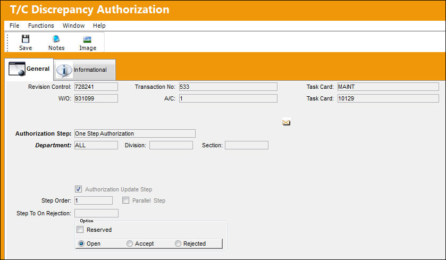Screen dimensions: 446x260
Task: Switch to the General tab label
Action: coord(38,69)
